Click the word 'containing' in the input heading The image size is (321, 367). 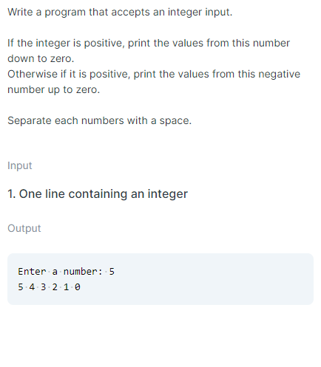pyautogui.click(x=98, y=194)
